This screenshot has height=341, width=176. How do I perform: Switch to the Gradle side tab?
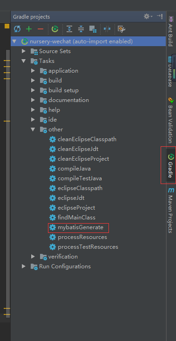[x=171, y=165]
